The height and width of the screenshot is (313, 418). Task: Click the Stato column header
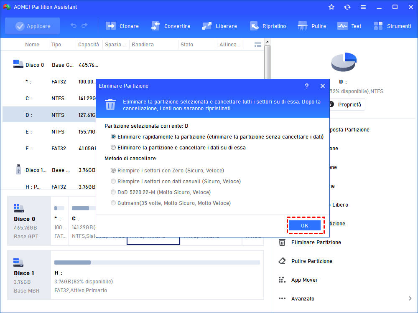tap(186, 45)
